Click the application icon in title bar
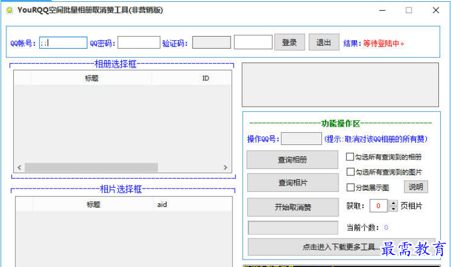The width and height of the screenshot is (451, 267). 10,10
